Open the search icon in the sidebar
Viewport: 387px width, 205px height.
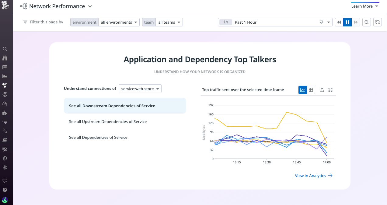(x=5, y=49)
